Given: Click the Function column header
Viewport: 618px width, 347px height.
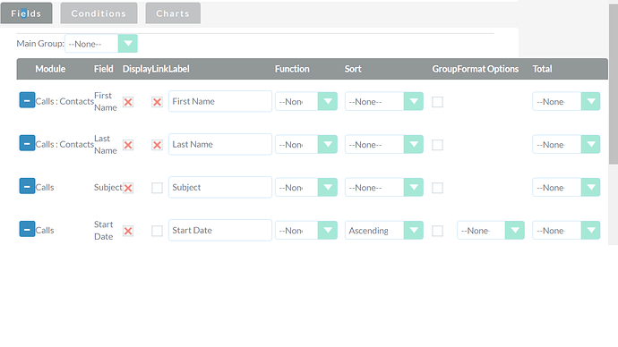Looking at the screenshot, I should 292,69.
